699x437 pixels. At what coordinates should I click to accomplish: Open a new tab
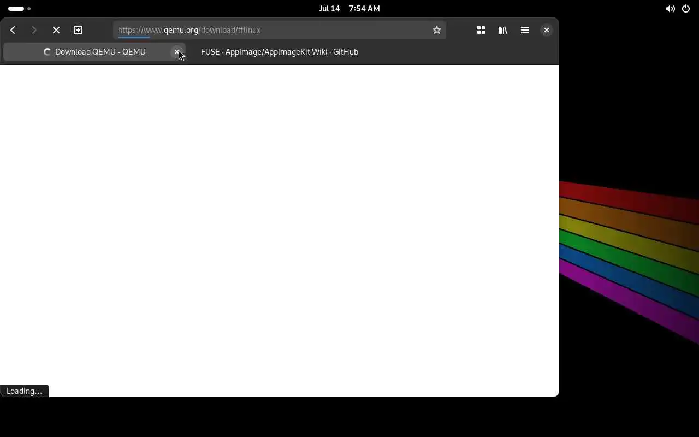point(78,30)
